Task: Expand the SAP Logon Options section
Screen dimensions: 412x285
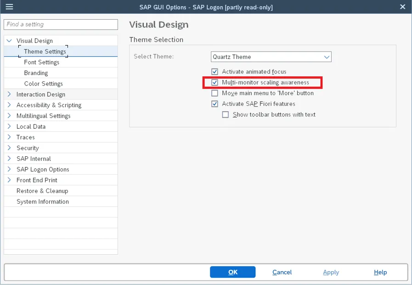Action: click(x=10, y=169)
